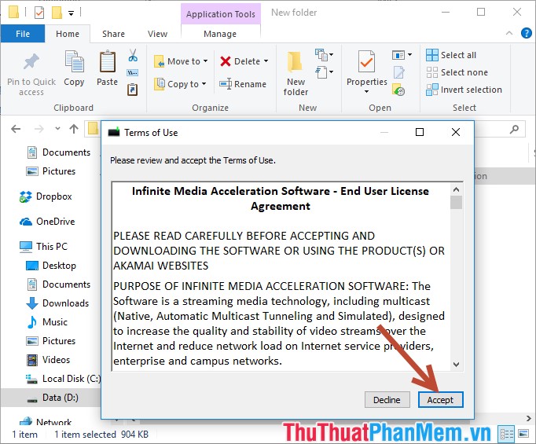This screenshot has width=536, height=444.
Task: Click license text scrollbar up arrow
Action: [456, 189]
